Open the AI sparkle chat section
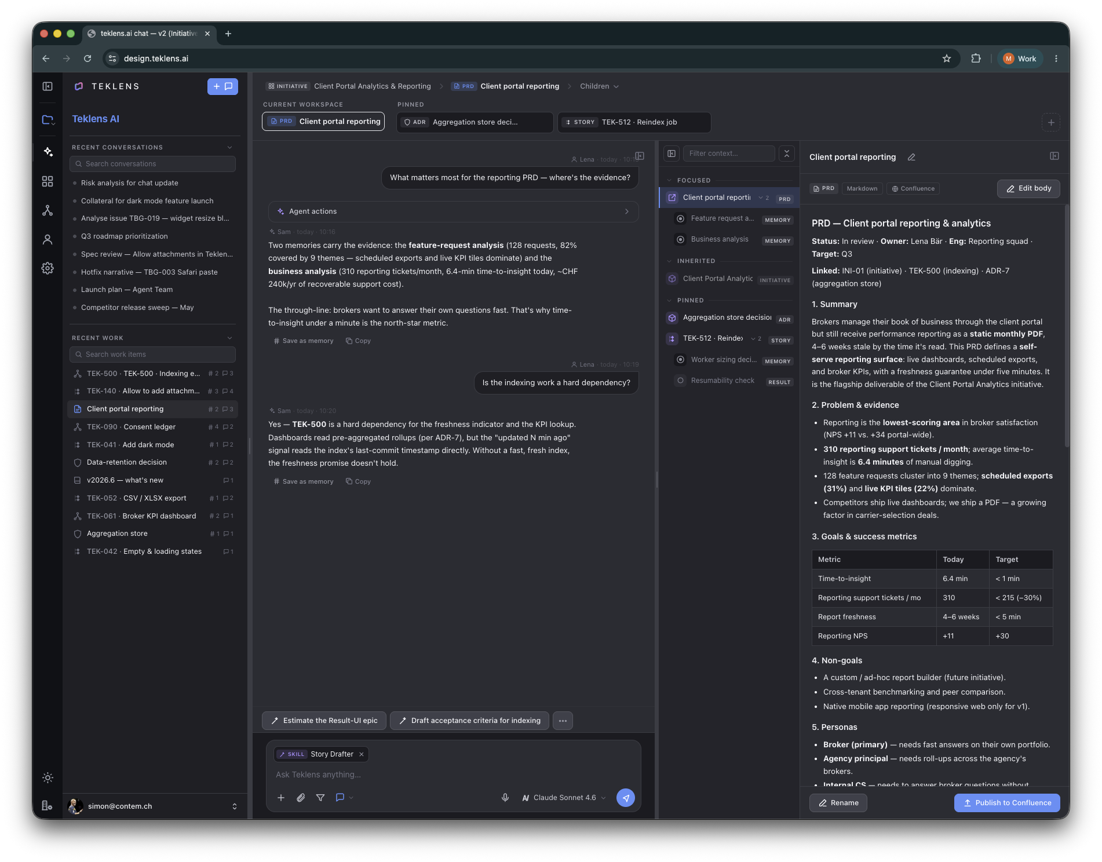Viewport: 1102px width, 862px height. click(x=48, y=152)
